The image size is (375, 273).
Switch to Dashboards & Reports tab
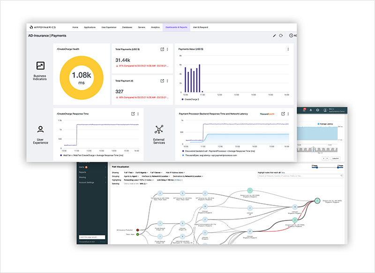coord(176,27)
